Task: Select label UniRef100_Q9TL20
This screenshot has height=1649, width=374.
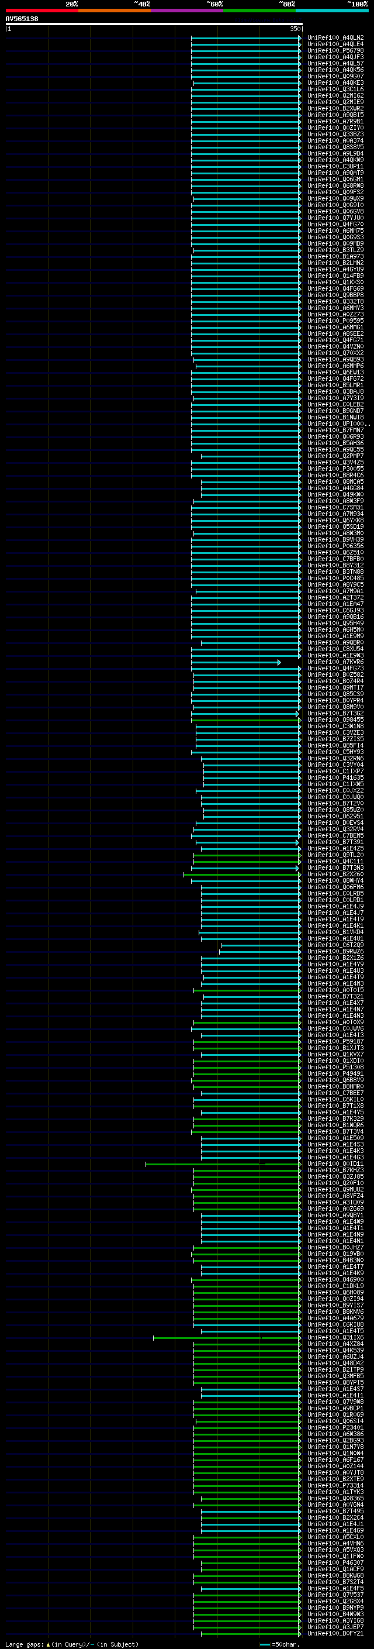Action: click(x=335, y=855)
